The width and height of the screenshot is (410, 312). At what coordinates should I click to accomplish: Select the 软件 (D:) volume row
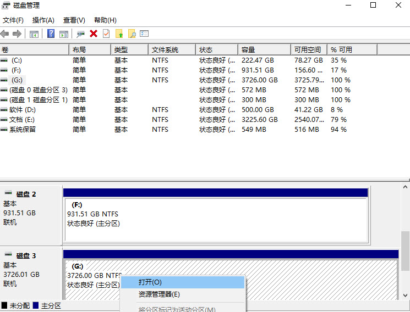tap(22, 110)
